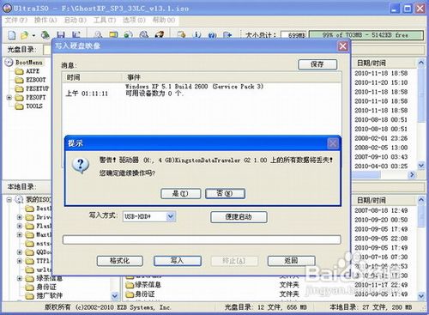Image resolution: width=429 pixels, height=315 pixels.
Task: Click the Open file folder toolbar icon
Action: (x=25, y=35)
